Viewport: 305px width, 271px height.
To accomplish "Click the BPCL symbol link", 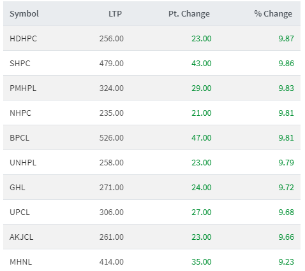I will click(20, 138).
